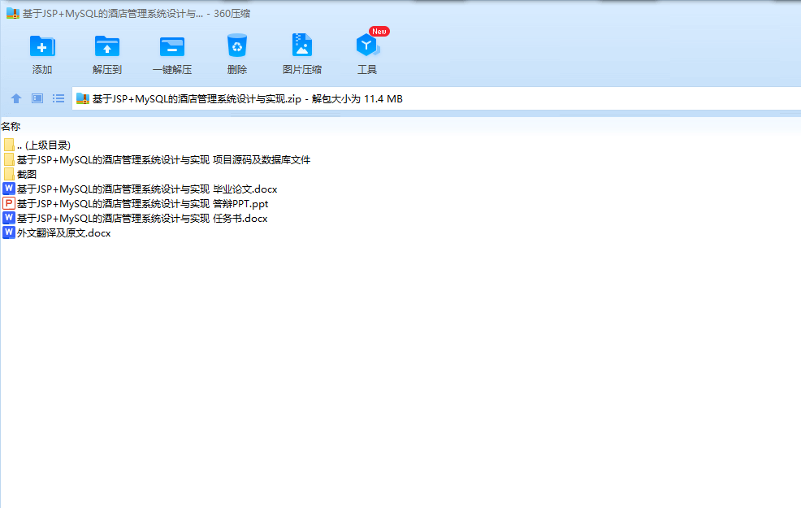
Task: Click the Word icon of 任务书.docx
Action: click(9, 218)
